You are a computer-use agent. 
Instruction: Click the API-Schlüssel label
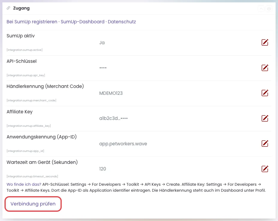tap(22, 61)
